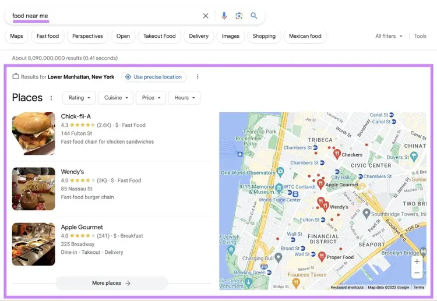Image resolution: width=437 pixels, height=301 pixels.
Task: Select the Takeout Food chip
Action: pyautogui.click(x=160, y=36)
